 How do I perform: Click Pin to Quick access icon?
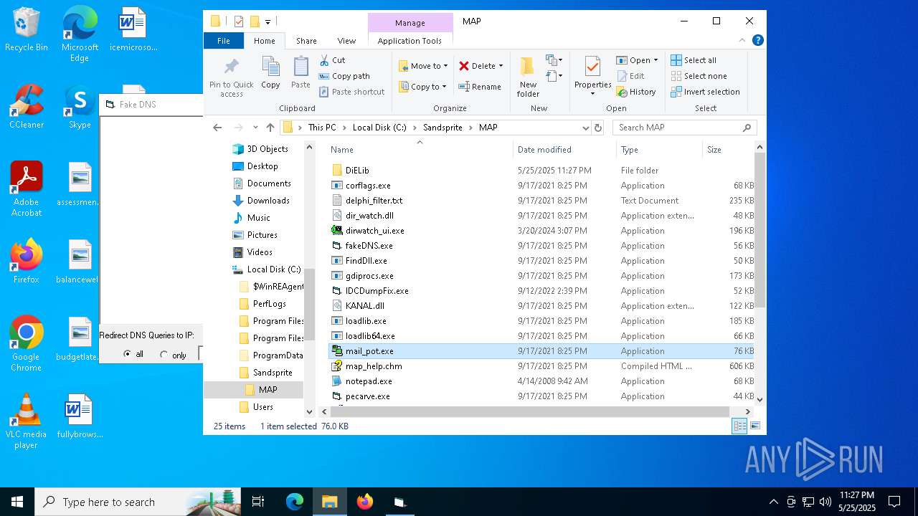231,77
